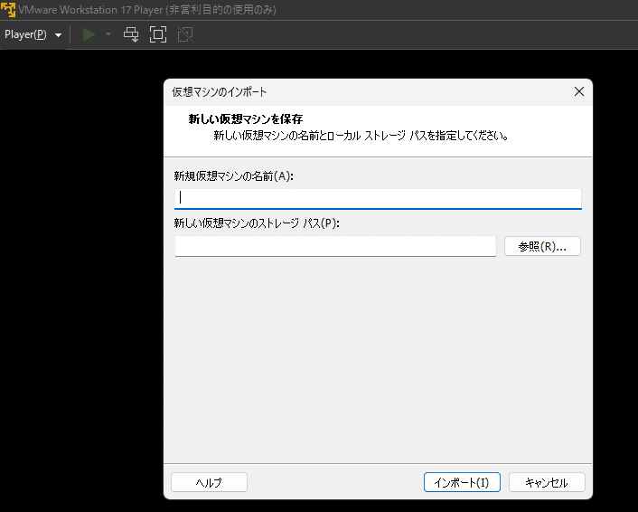Image resolution: width=638 pixels, height=512 pixels.
Task: Focus the 新規仮想マシンの名前 input field
Action: pos(378,198)
